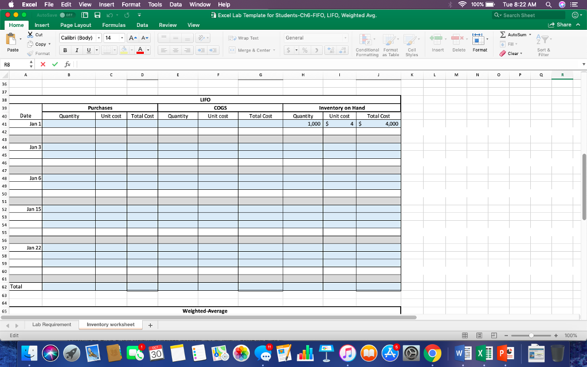Toggle italic formatting
587x367 pixels.
coord(76,50)
